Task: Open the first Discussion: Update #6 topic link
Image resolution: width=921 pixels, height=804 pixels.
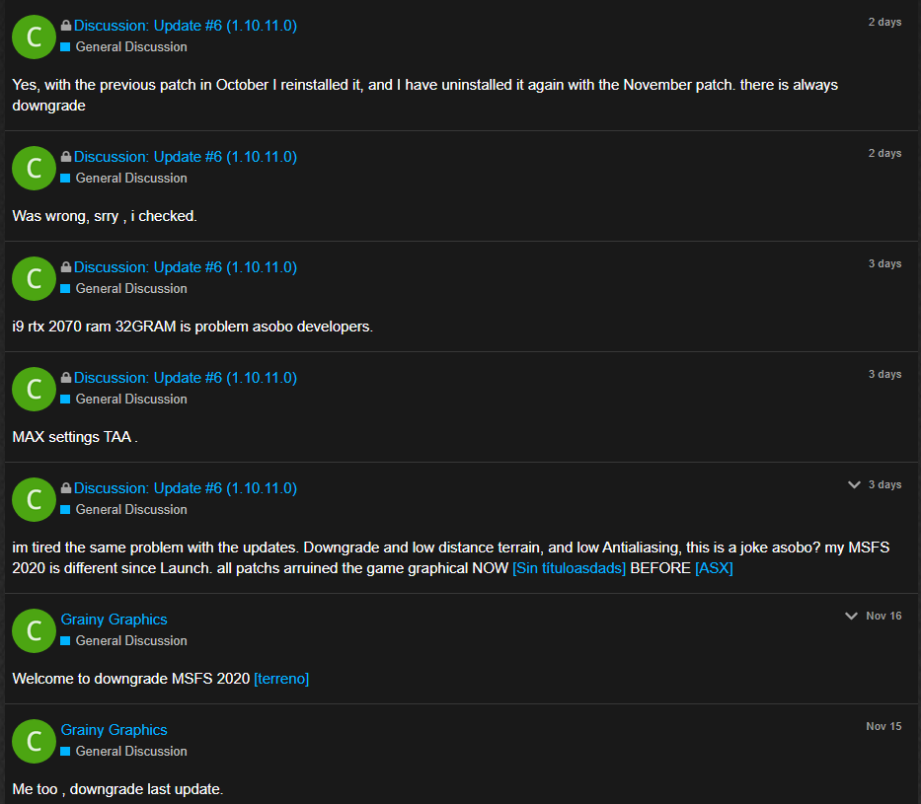Action: point(186,26)
